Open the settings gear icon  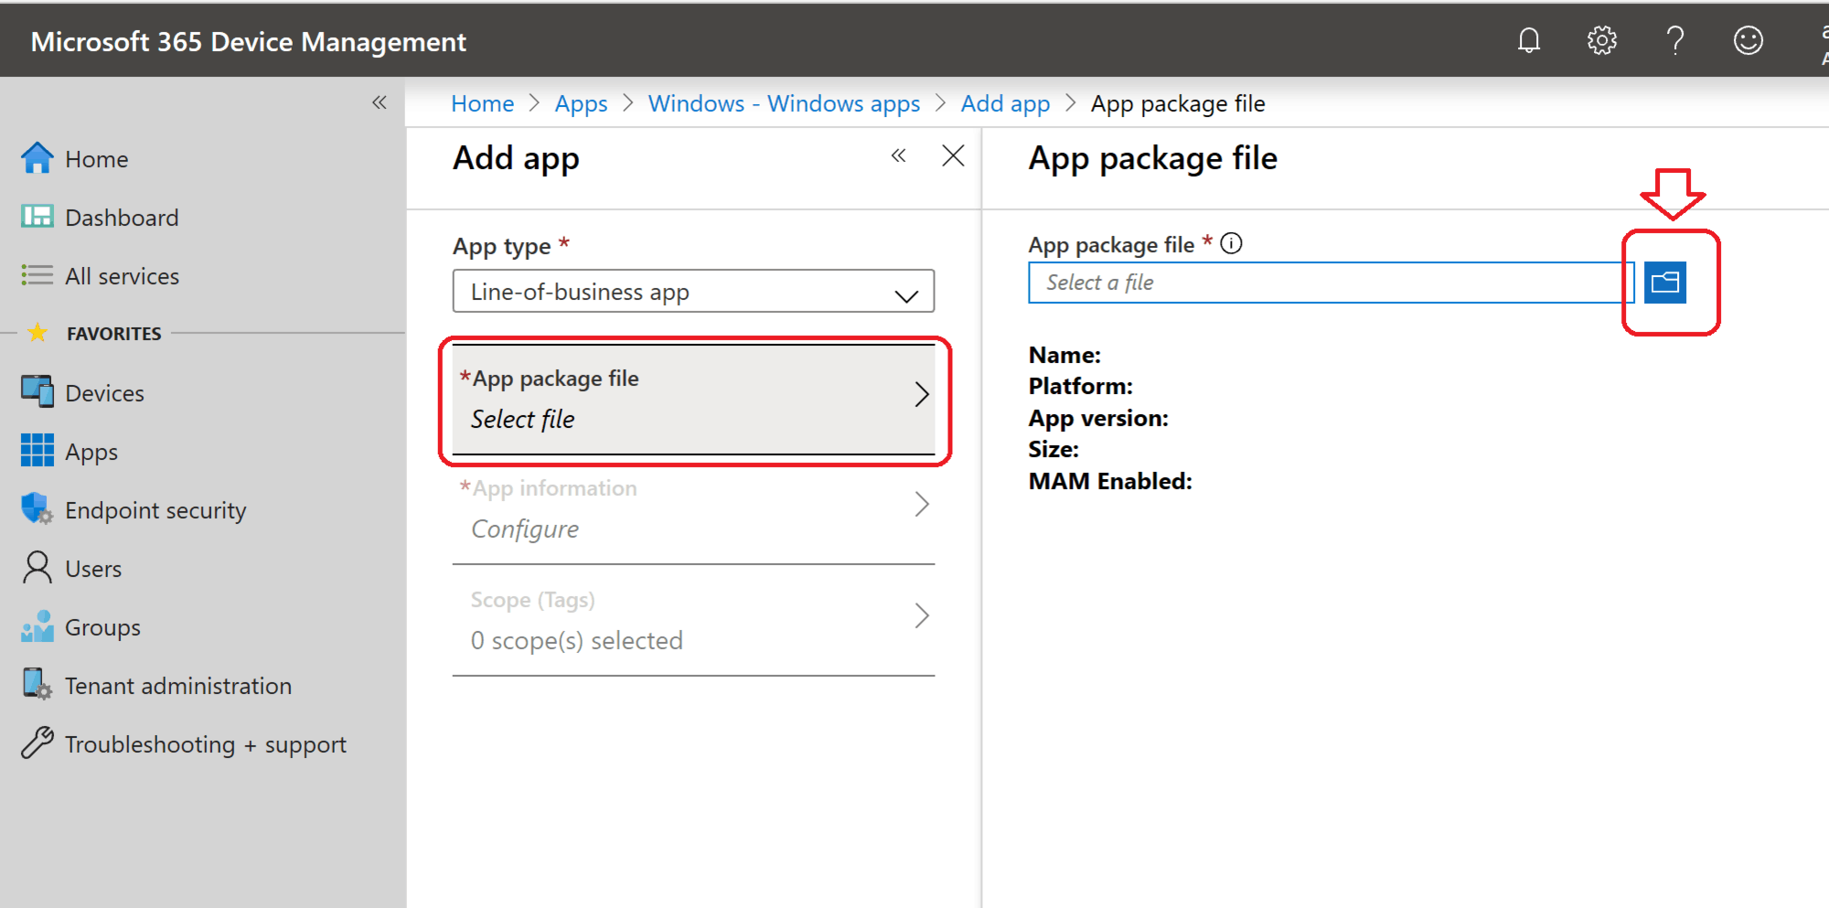1601,41
